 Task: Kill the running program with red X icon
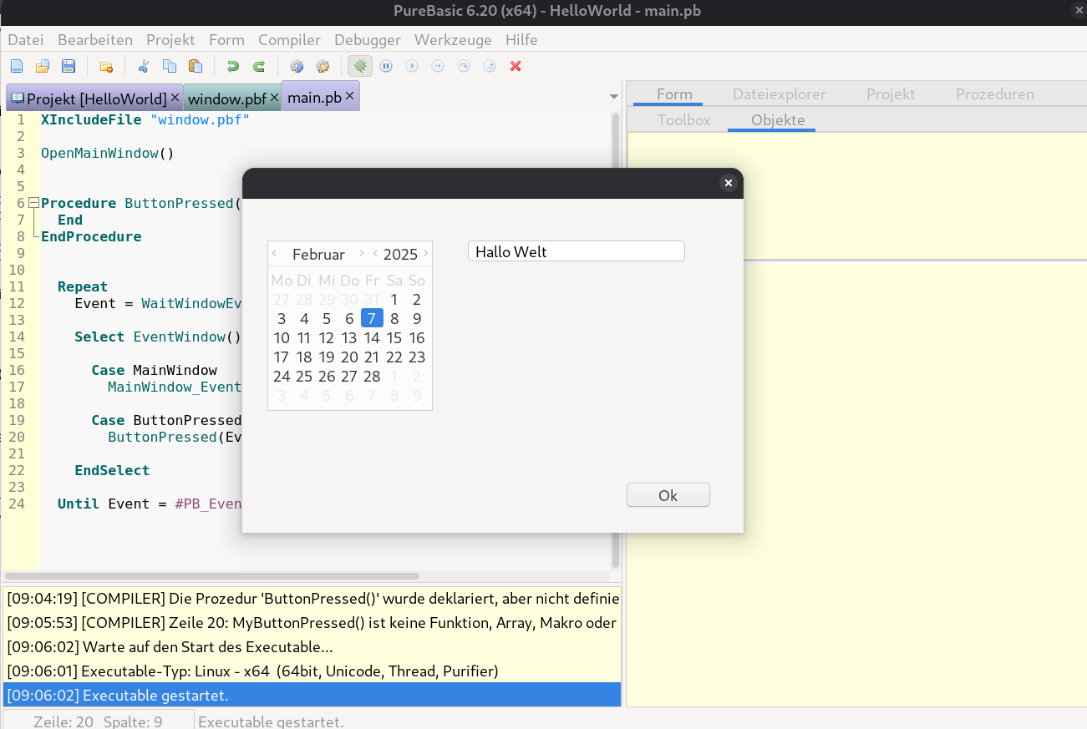pyautogui.click(x=516, y=66)
